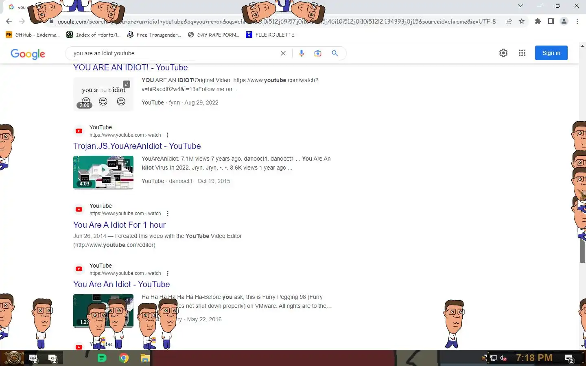Open You Are An Idiot - YouTube link

(121, 284)
